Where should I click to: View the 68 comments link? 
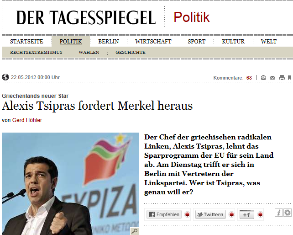(249, 78)
